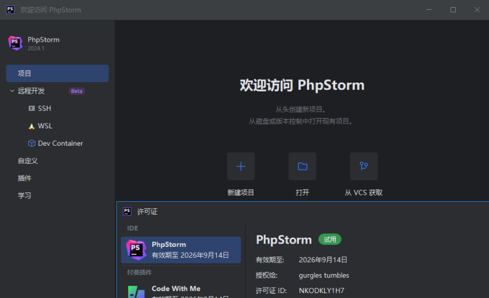Screen dimensions: 489x298
Task: Open the 插件 sidebar item
Action: (x=24, y=178)
